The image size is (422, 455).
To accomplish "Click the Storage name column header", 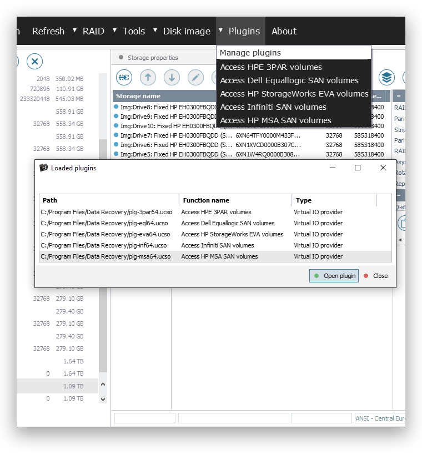I will click(165, 96).
